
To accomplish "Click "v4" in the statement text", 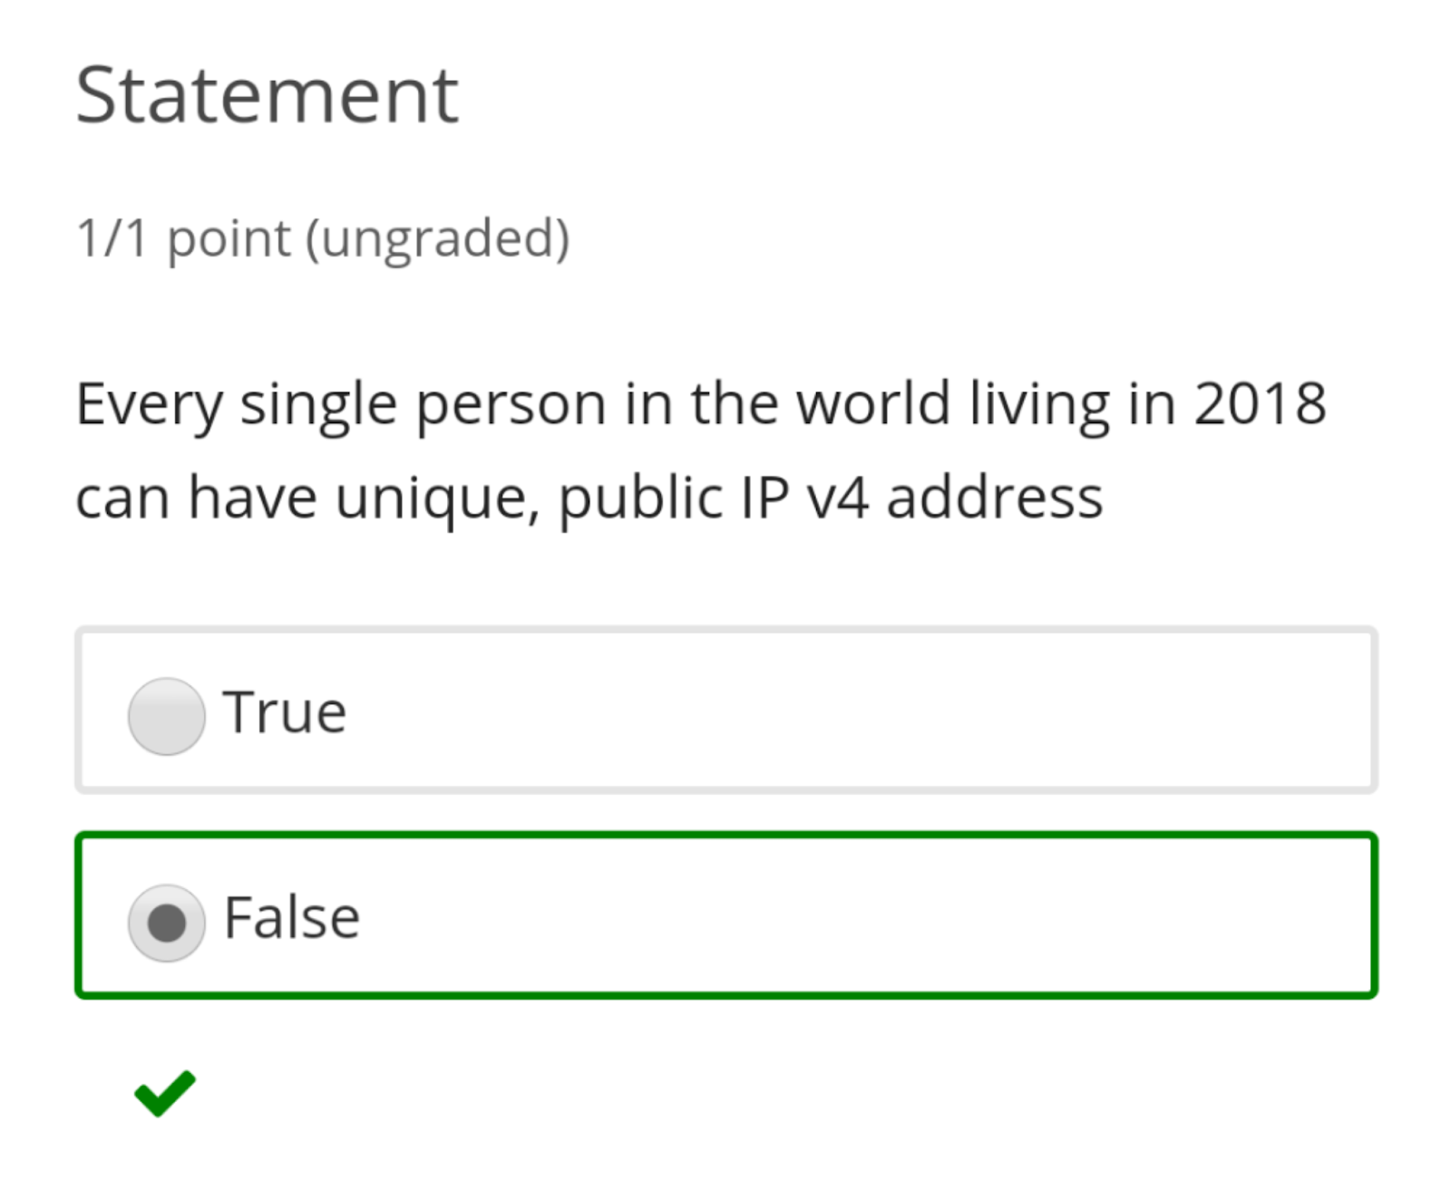I will (x=837, y=498).
